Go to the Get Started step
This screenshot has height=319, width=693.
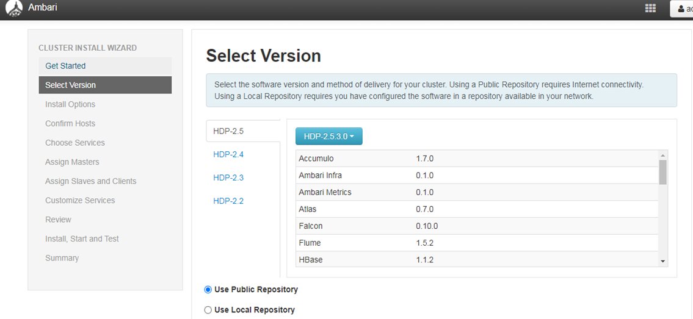[105, 66]
